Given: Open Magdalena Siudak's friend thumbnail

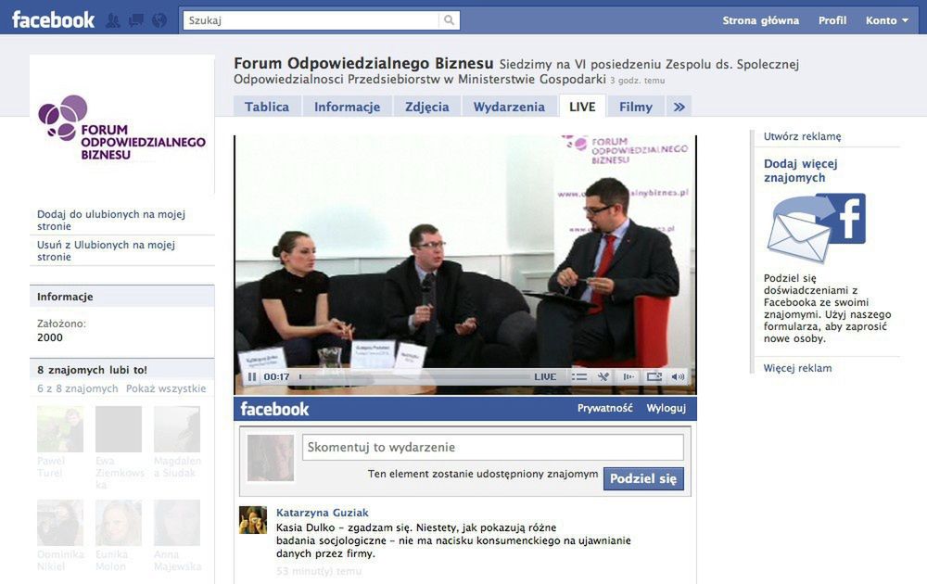Looking at the screenshot, I should 177,428.
